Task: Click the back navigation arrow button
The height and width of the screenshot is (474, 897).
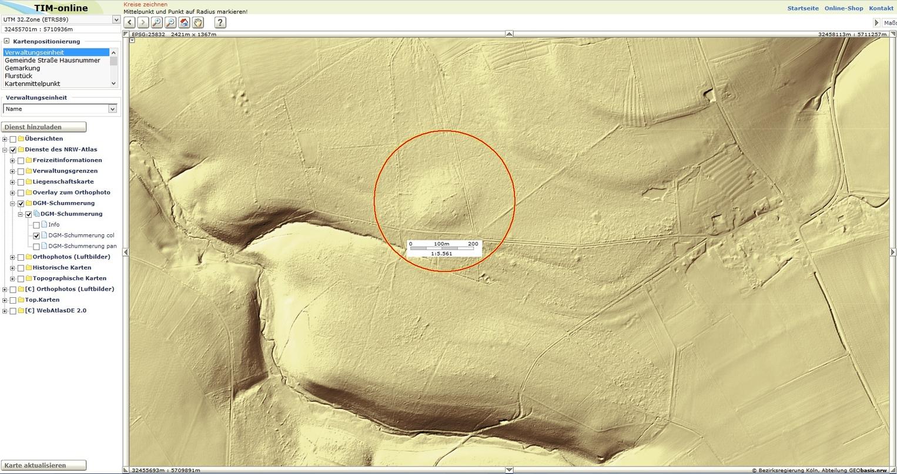Action: 129,22
